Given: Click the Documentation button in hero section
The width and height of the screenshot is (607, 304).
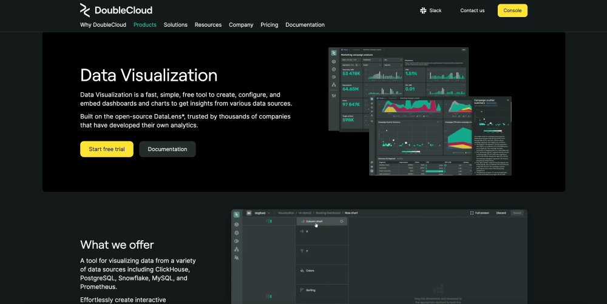Looking at the screenshot, I should pos(167,149).
